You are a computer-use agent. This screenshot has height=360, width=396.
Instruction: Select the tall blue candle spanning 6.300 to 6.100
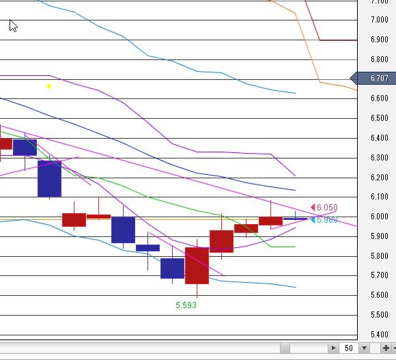[x=49, y=179]
